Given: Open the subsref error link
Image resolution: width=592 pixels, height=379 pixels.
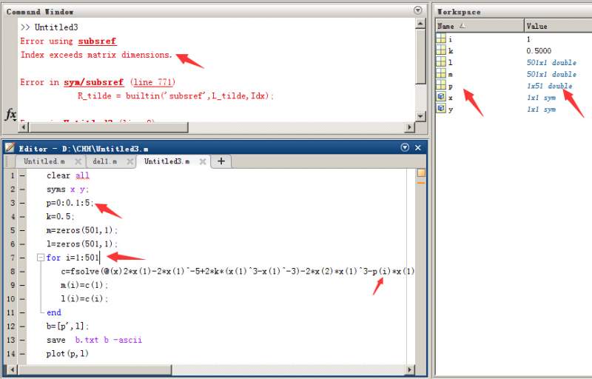Looking at the screenshot, I should (x=97, y=41).
